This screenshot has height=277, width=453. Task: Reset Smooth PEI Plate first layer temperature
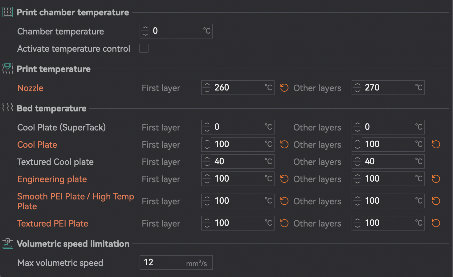[284, 201]
